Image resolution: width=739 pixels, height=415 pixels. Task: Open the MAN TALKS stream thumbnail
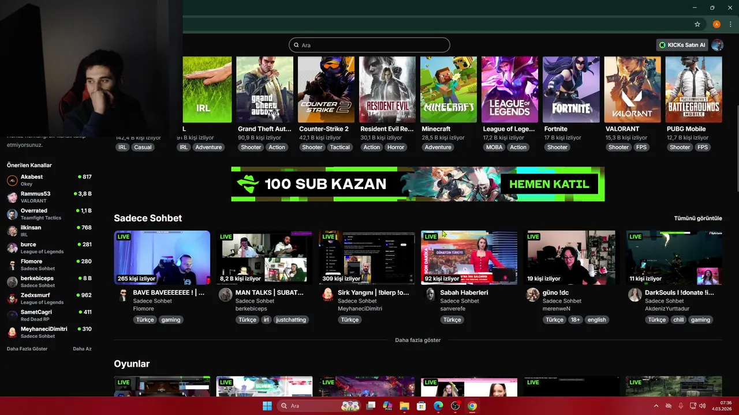(264, 258)
